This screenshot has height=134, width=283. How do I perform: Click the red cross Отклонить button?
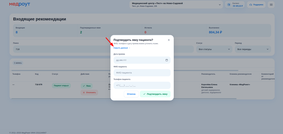(89, 92)
